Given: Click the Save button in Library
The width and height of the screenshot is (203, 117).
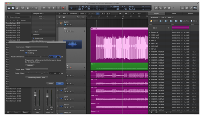Looking at the screenshot, I should (25, 112).
